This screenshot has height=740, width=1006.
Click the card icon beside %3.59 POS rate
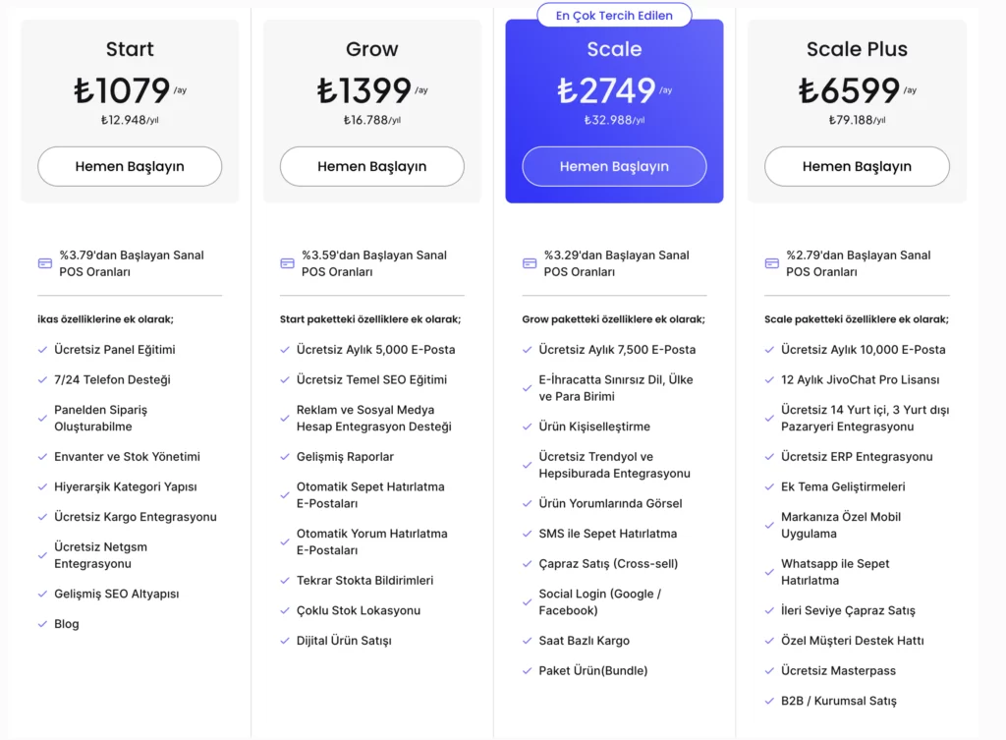pyautogui.click(x=288, y=263)
